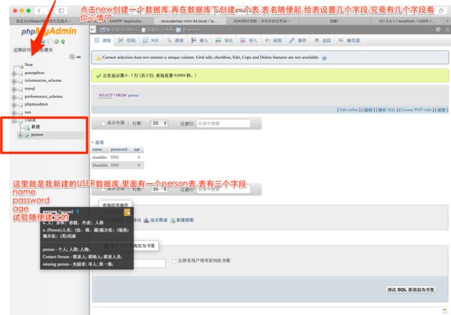Screen dimensions: 451x315
Task: Select performance_schema in database tree
Action: [x=44, y=96]
